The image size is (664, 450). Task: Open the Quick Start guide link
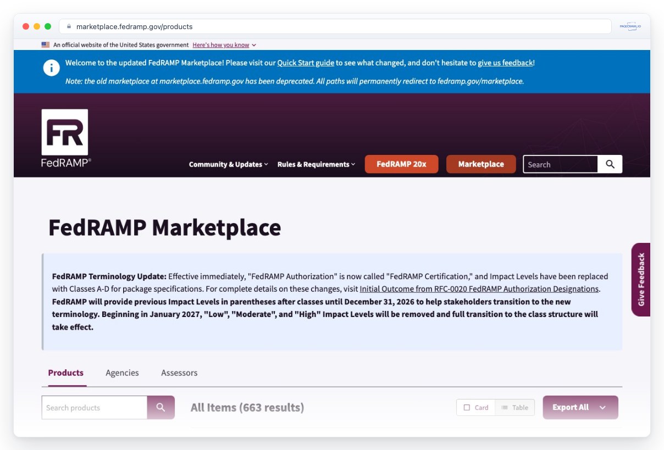(x=306, y=63)
